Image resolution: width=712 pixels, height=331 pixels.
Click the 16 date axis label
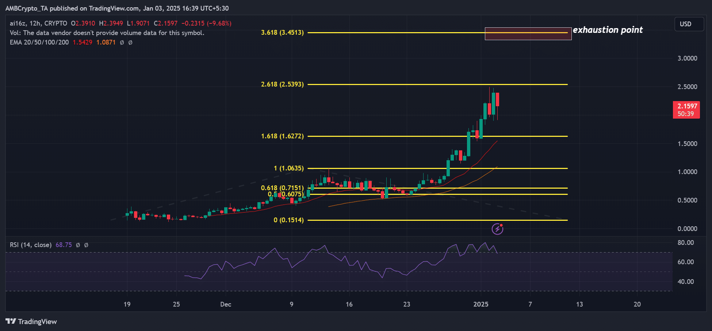pos(349,304)
